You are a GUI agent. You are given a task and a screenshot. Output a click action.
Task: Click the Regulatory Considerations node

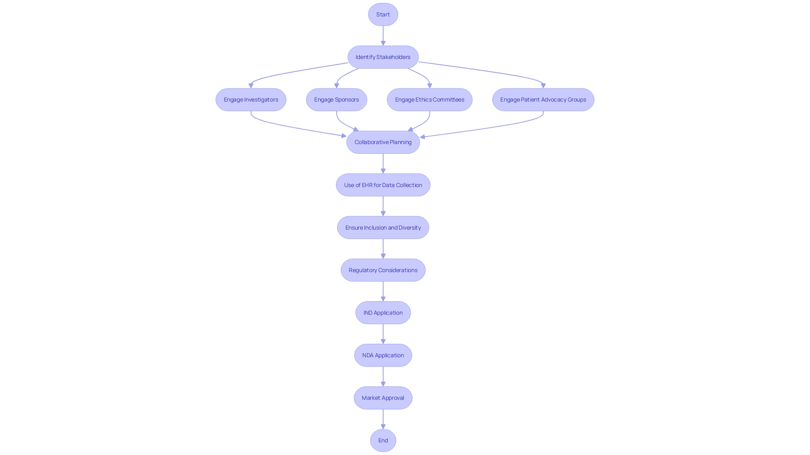click(x=383, y=270)
